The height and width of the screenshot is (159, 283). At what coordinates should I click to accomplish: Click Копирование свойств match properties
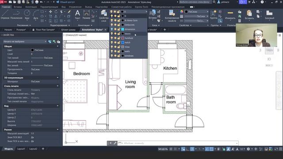point(172,16)
